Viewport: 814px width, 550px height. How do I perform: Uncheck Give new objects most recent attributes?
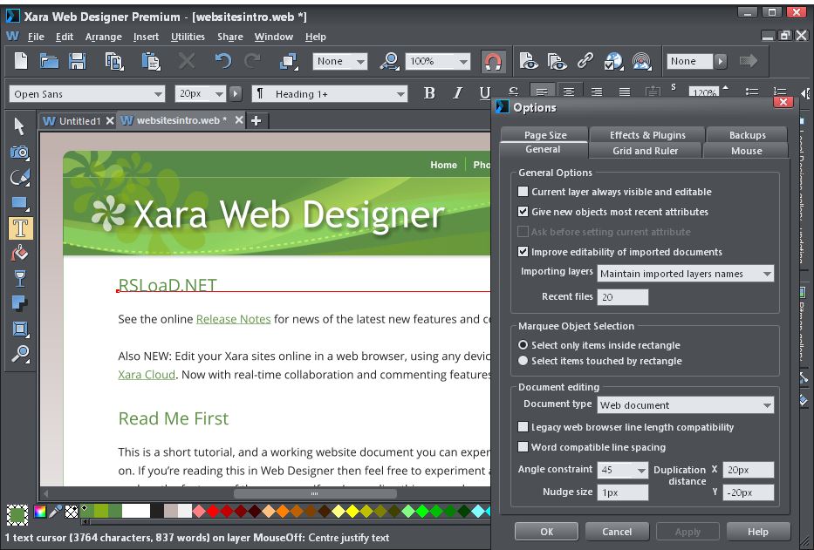point(523,212)
